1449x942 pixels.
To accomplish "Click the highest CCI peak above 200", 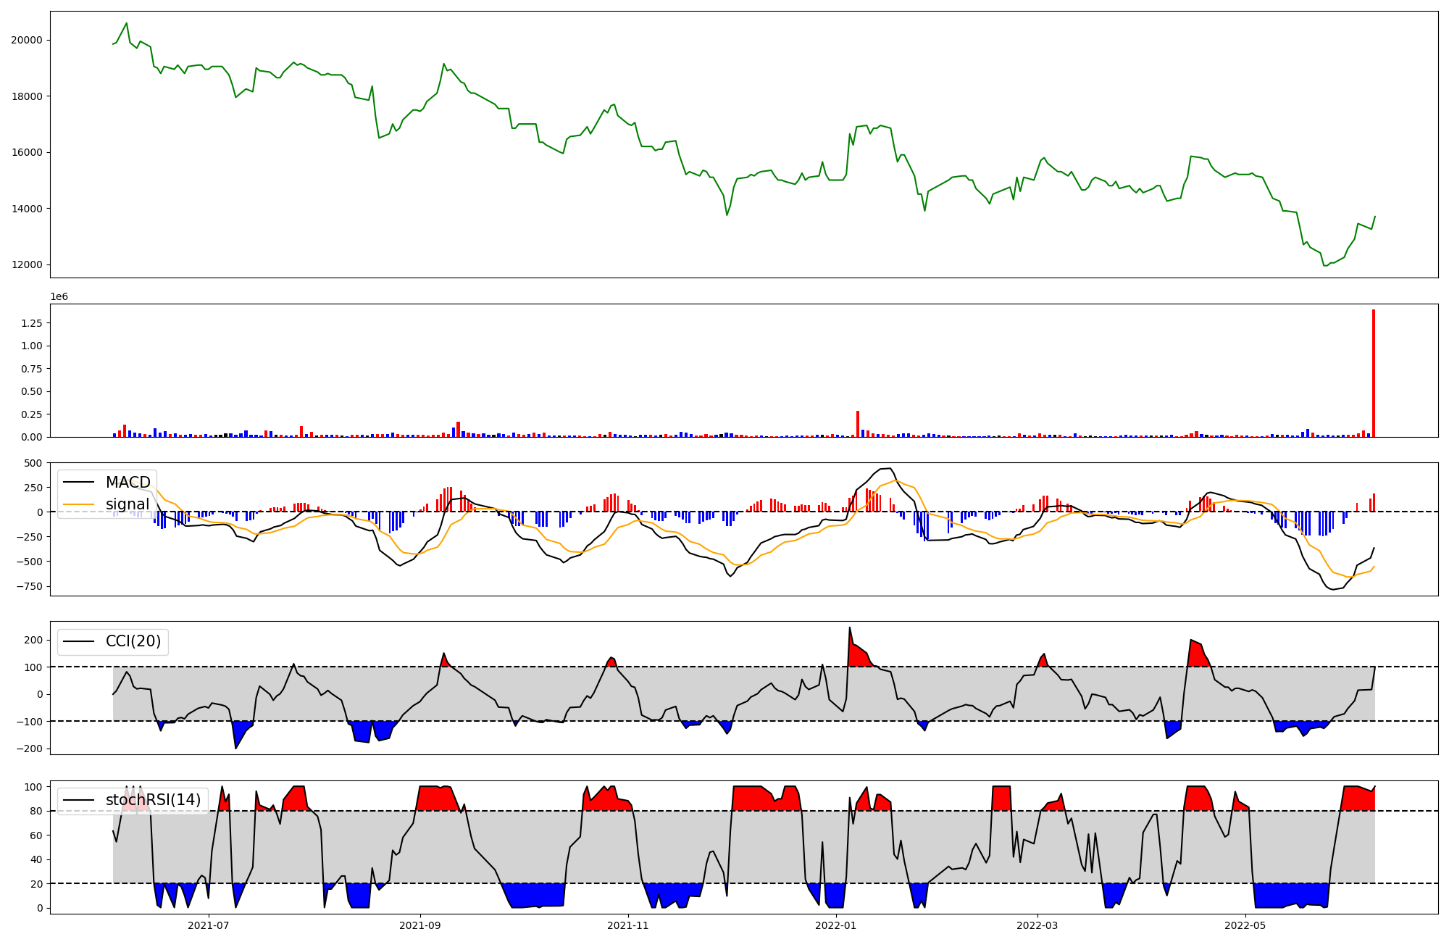I will pyautogui.click(x=850, y=629).
